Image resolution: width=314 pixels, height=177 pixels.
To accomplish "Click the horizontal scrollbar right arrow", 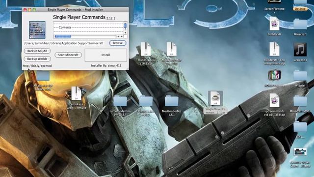I will pyautogui.click(x=122, y=36).
